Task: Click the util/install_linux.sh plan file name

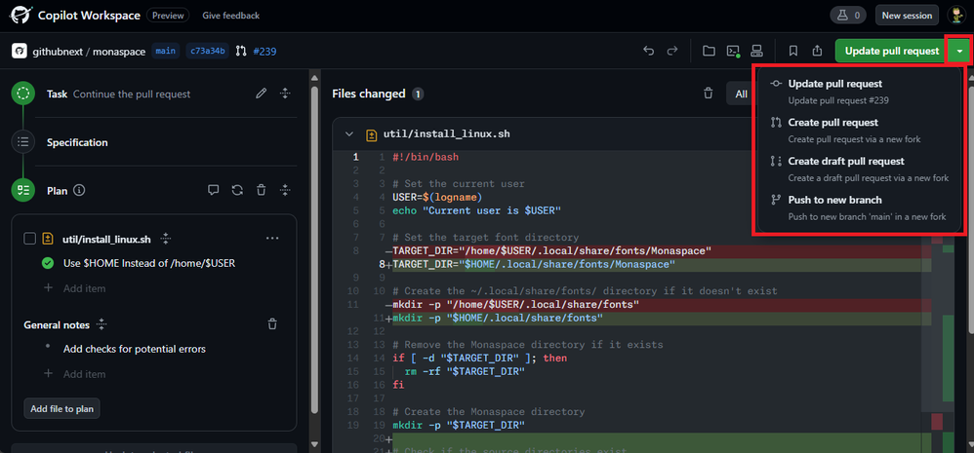Action: [106, 239]
